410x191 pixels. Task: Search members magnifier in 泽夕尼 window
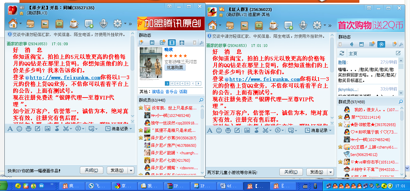pyautogui.click(x=201, y=100)
